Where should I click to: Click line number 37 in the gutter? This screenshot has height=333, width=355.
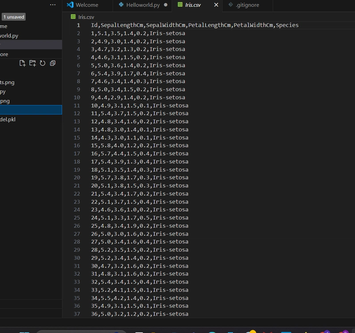[77, 314]
